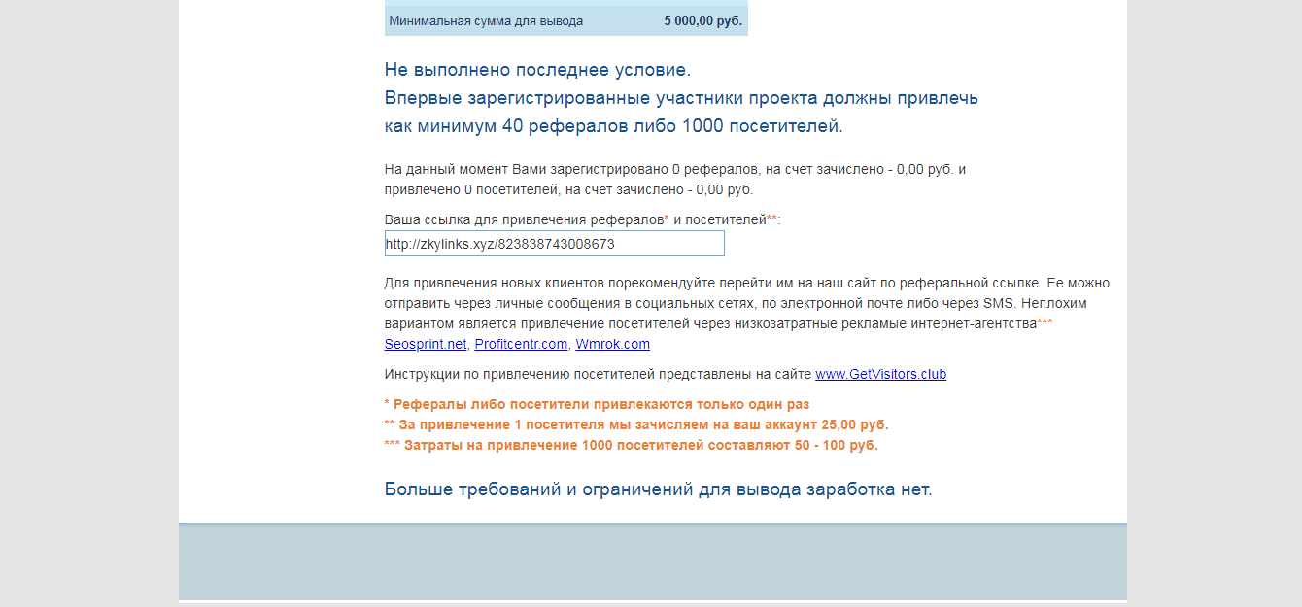Click the 'привлечено 0 посетителей' line
The width and height of the screenshot is (1302, 607).
click(x=568, y=189)
